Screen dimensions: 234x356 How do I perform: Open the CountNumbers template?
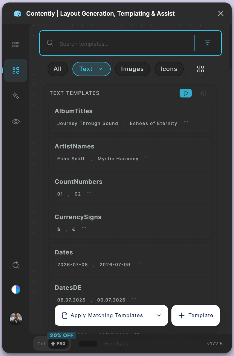click(x=130, y=188)
